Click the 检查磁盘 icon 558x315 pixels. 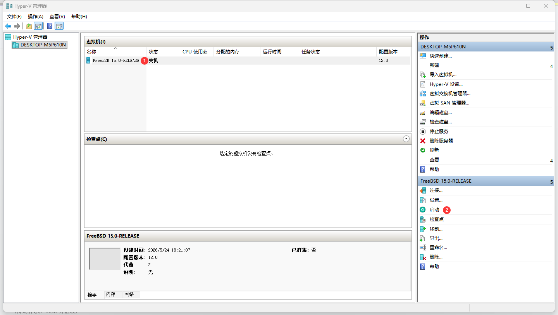(423, 122)
